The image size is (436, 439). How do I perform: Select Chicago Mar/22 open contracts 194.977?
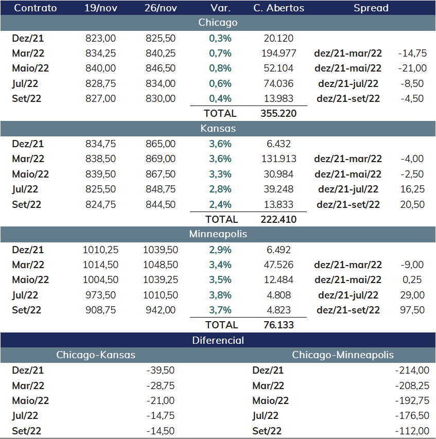coord(278,53)
